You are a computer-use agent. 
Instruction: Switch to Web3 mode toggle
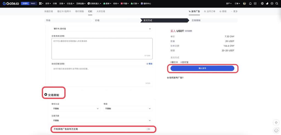point(33,4)
